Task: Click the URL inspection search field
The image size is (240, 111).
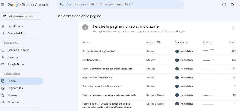Action: tap(120, 4)
